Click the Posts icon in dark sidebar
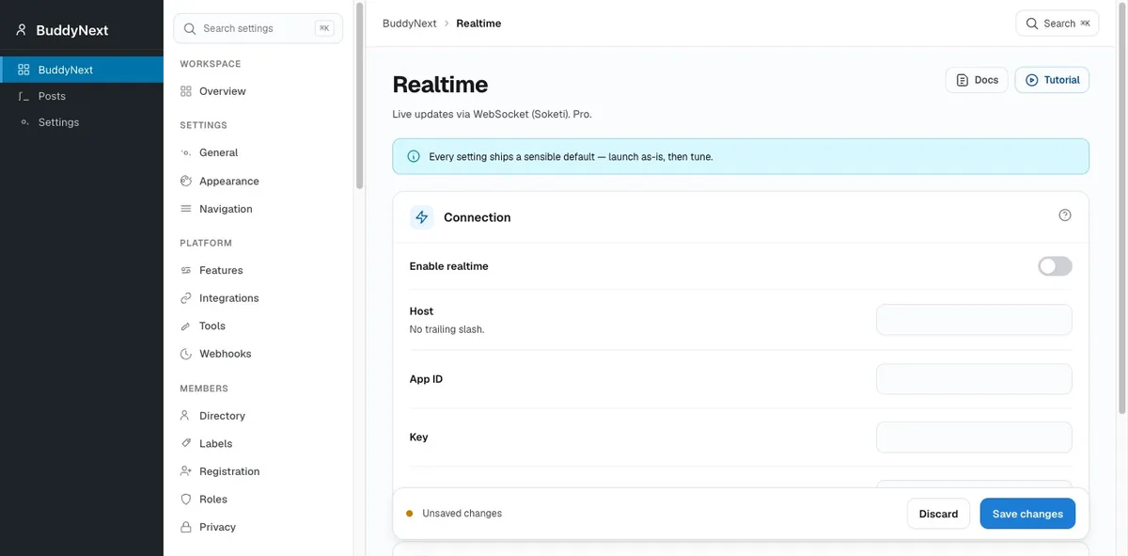Image resolution: width=1128 pixels, height=556 pixels. (24, 96)
